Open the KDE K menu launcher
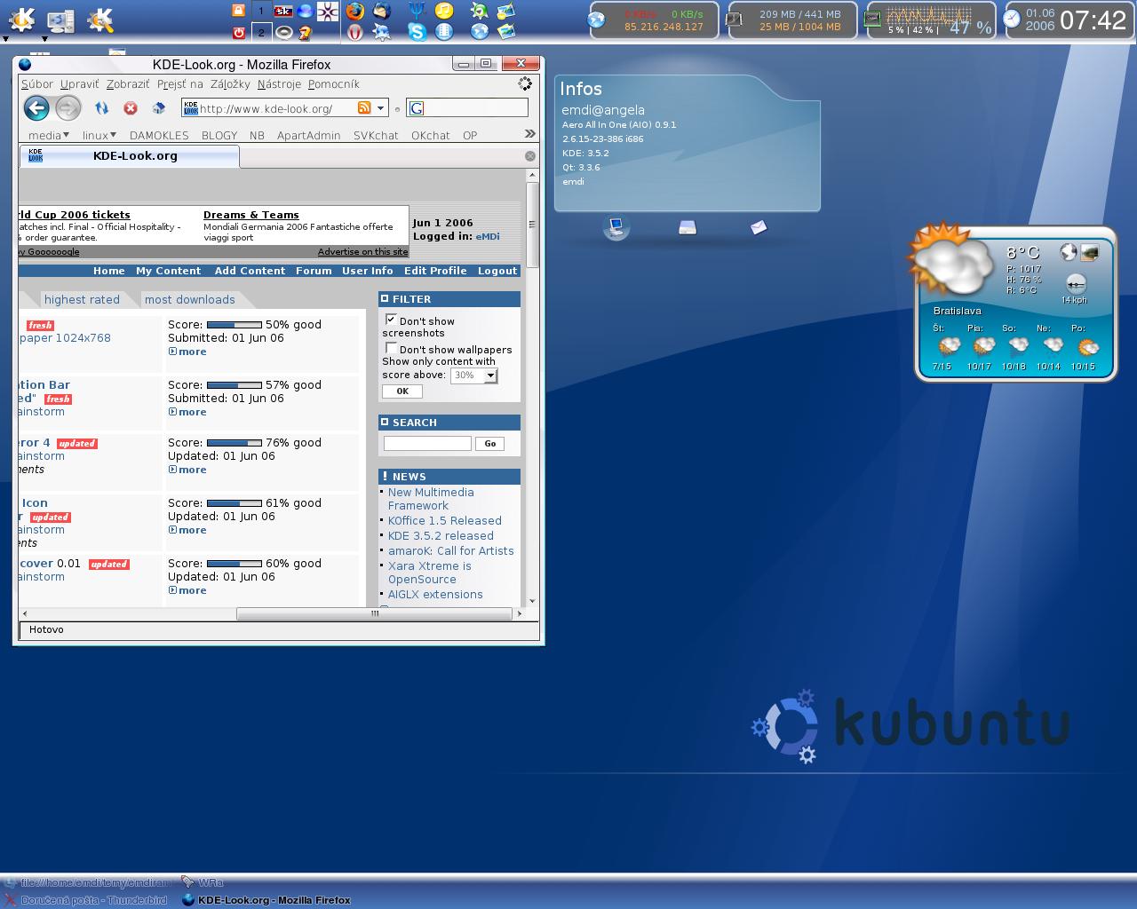 pyautogui.click(x=21, y=19)
